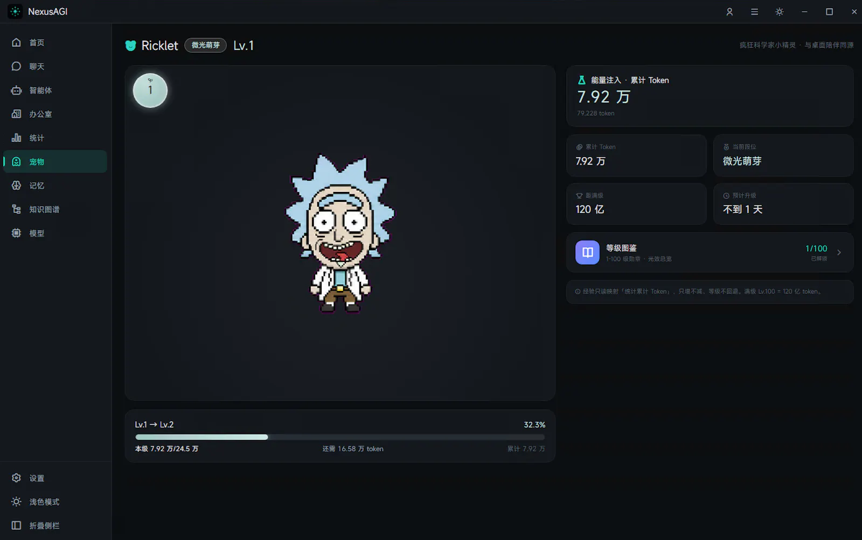
Task: Collapse sidebar via 折叠侧栏
Action: (55, 525)
